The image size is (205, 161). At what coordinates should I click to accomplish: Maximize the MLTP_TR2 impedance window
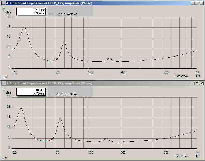pyautogui.click(x=197, y=83)
